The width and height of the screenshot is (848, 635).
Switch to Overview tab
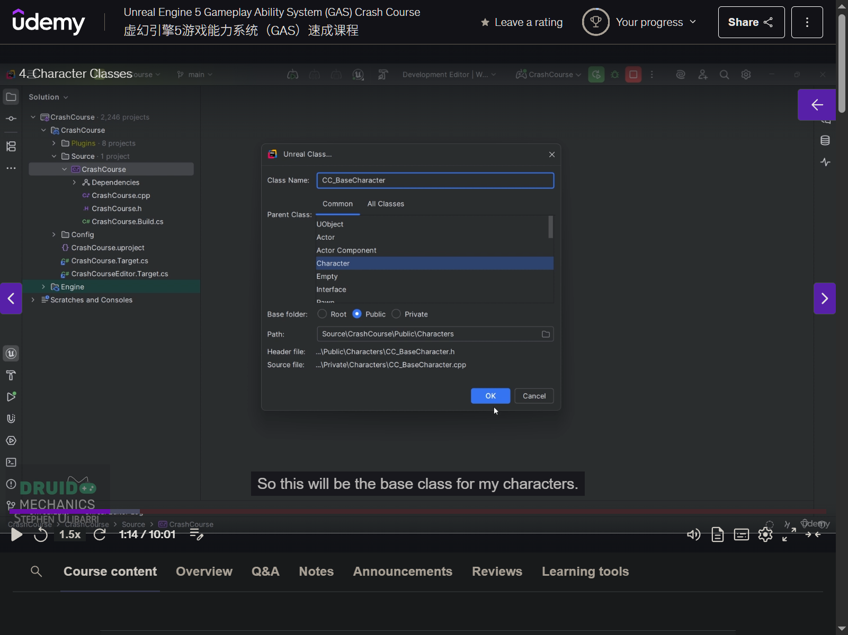pyautogui.click(x=204, y=571)
